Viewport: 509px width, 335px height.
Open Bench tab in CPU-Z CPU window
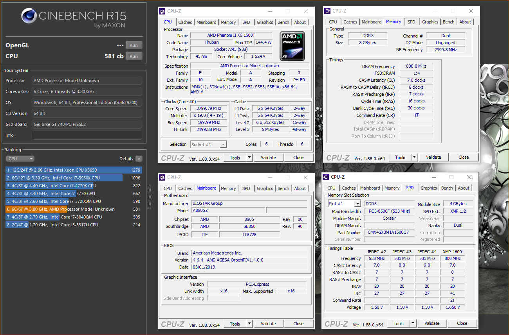point(283,22)
